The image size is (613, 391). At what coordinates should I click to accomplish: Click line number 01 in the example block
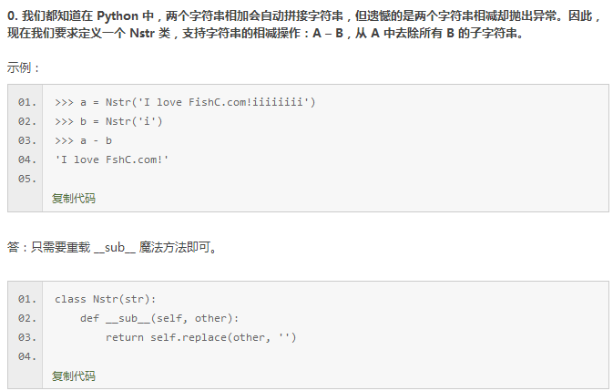[x=26, y=102]
